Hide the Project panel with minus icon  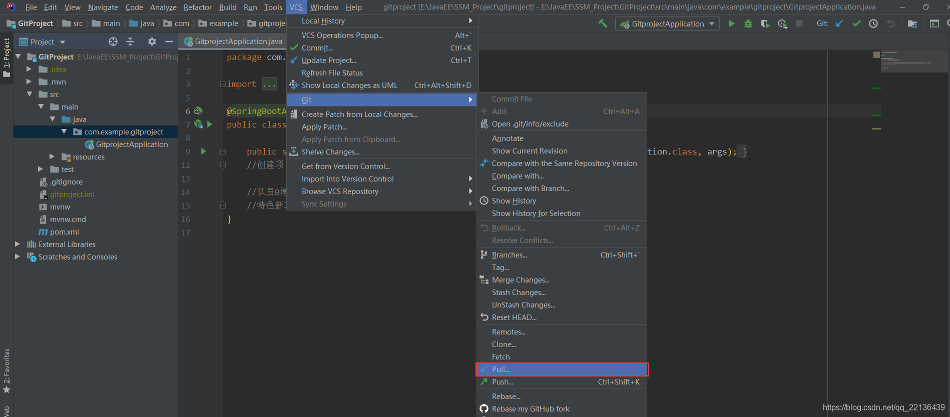[169, 41]
